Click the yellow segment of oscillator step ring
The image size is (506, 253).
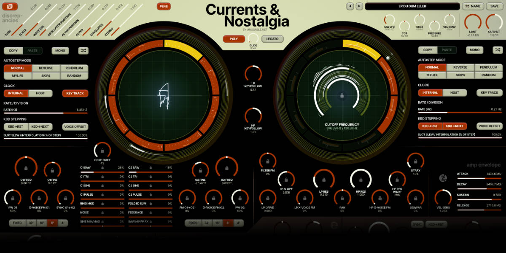pyautogui.click(x=184, y=49)
